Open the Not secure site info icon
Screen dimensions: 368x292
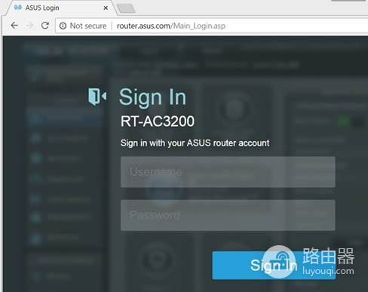pos(63,26)
